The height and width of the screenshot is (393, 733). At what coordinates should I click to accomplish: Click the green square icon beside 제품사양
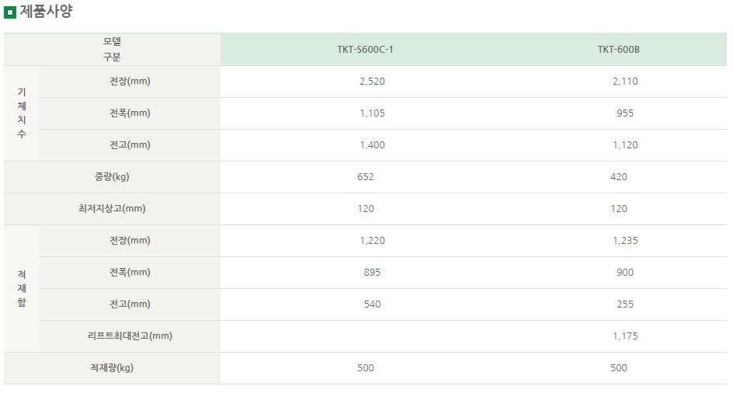click(10, 12)
